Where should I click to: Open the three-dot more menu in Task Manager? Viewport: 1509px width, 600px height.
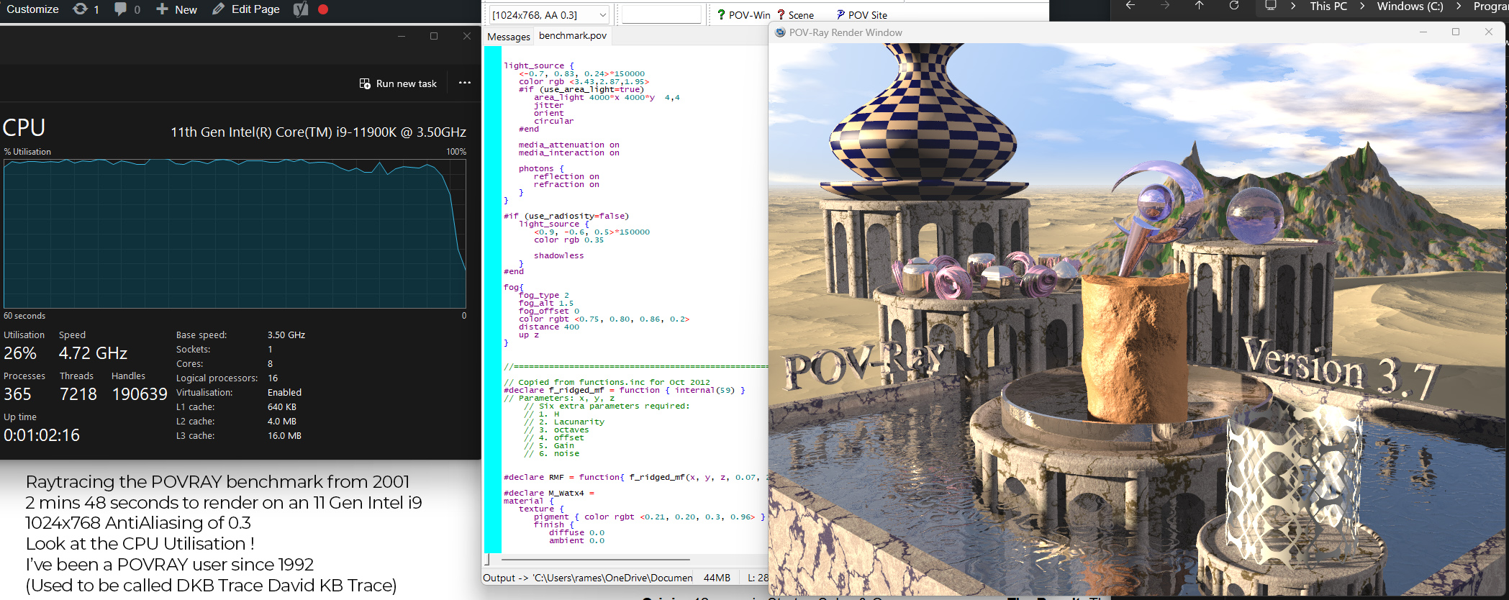pyautogui.click(x=465, y=83)
